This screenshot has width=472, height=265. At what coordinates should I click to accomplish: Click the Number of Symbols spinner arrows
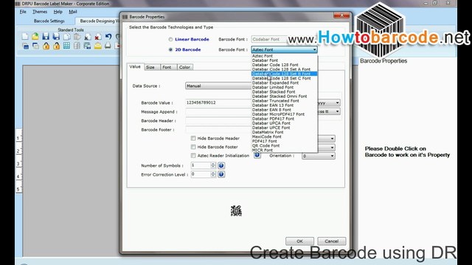(213, 166)
